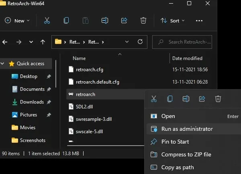The image size is (241, 174).
Task: Go forward with the right arrow
Action: pyautogui.click(x=19, y=42)
